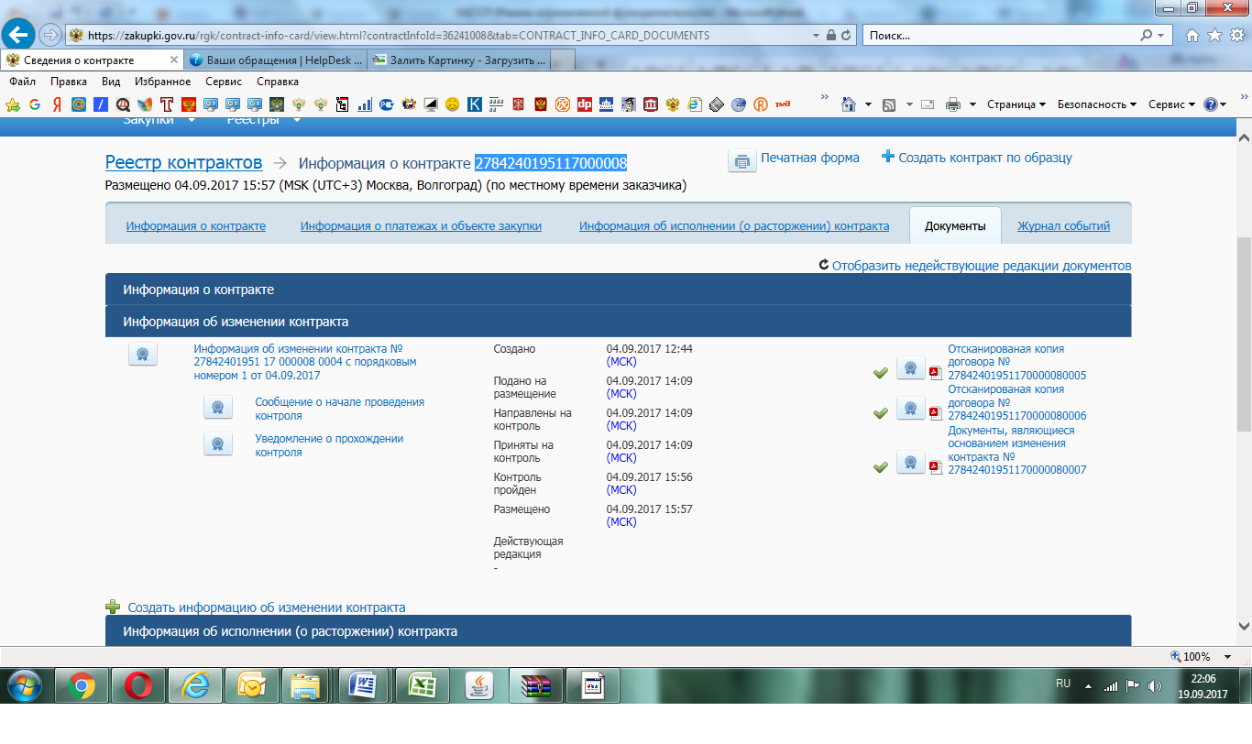
Task: Open the address bar autocomplete dropdown arrow
Action: click(817, 36)
